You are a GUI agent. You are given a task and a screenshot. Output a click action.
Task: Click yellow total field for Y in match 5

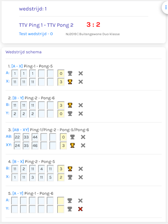pyautogui.click(x=61, y=209)
